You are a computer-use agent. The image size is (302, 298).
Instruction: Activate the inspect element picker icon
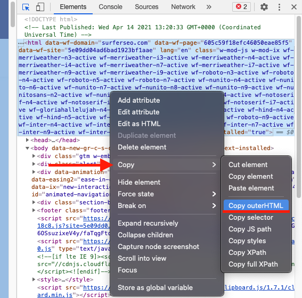coord(26,7)
